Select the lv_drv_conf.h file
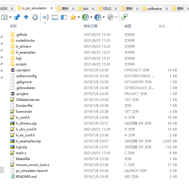The image size is (189, 186). click(26, 129)
